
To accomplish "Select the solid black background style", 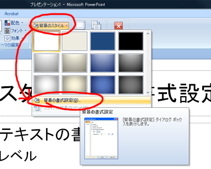I will [131, 41].
